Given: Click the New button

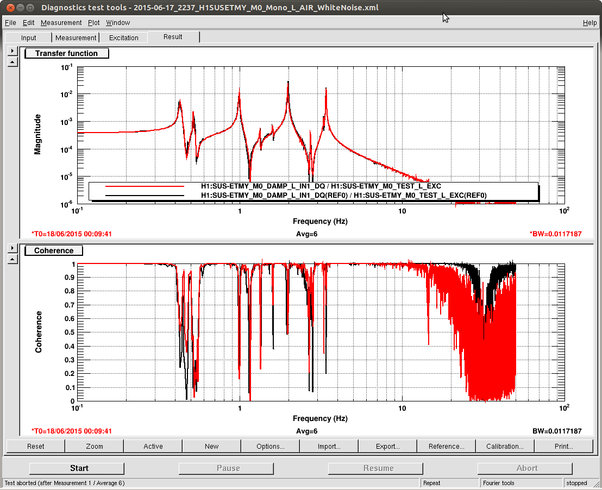Looking at the screenshot, I should (211, 446).
